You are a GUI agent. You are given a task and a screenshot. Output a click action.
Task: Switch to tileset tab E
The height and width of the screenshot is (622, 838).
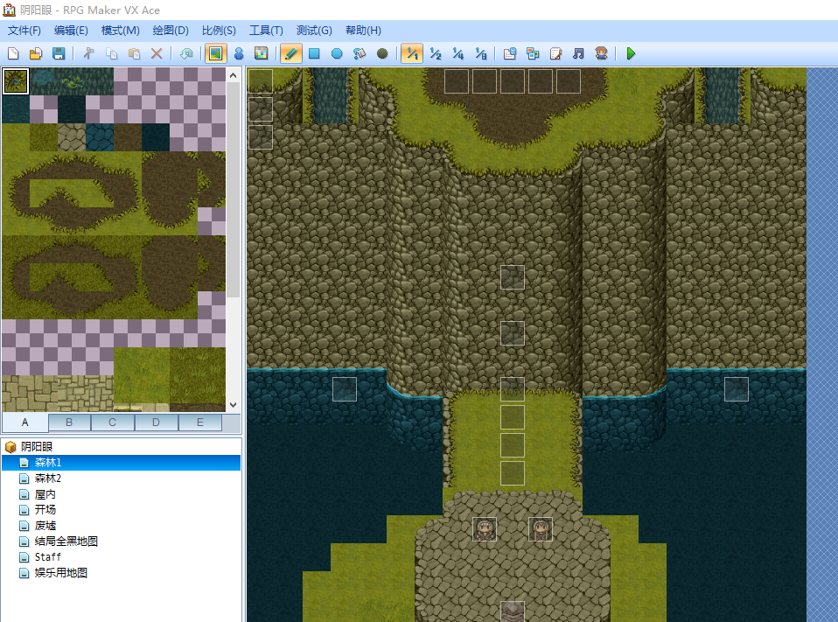coord(200,423)
